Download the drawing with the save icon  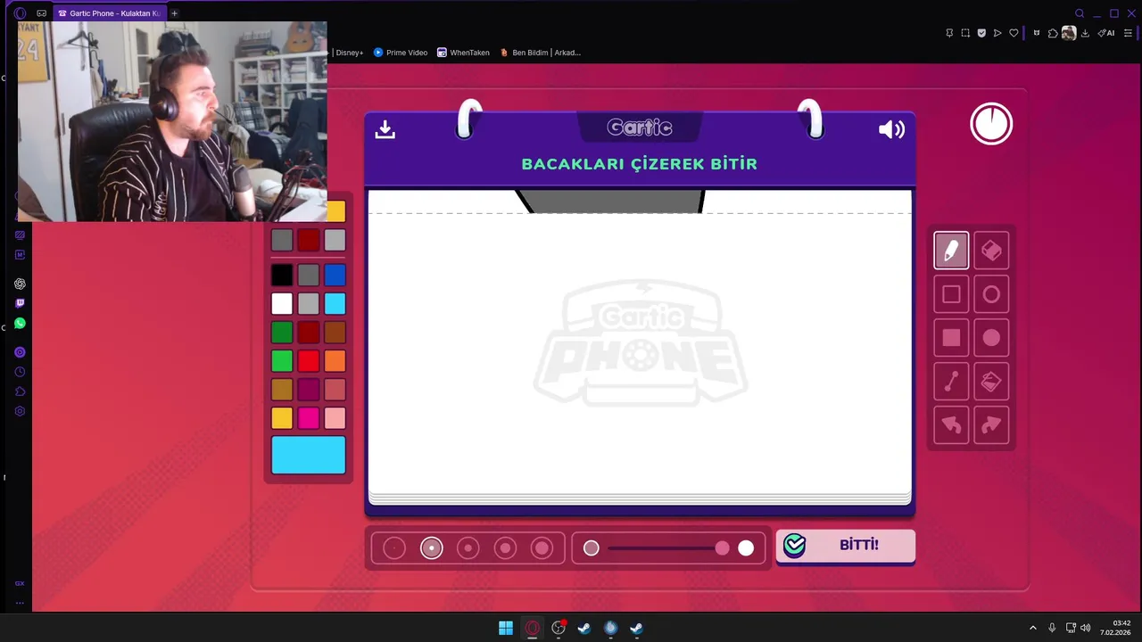pyautogui.click(x=385, y=129)
